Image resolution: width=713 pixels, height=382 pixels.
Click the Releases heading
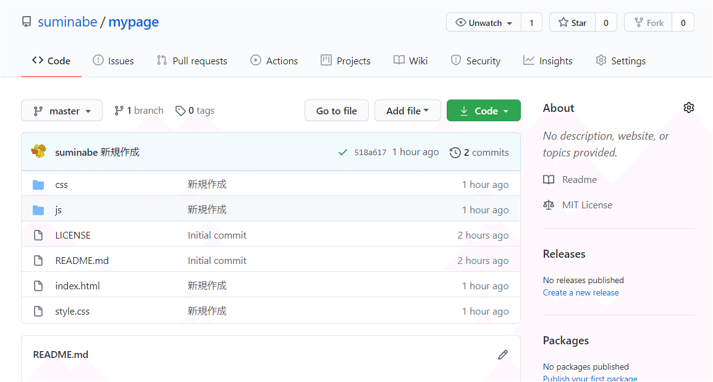564,254
